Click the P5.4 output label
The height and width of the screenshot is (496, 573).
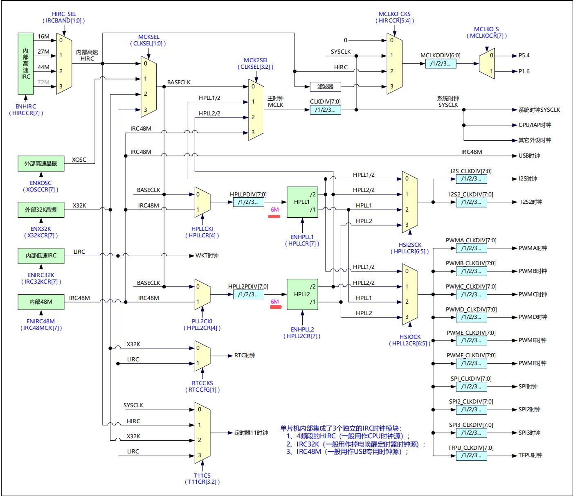click(x=524, y=55)
